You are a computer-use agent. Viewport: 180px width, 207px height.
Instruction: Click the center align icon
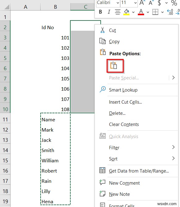(x=118, y=12)
